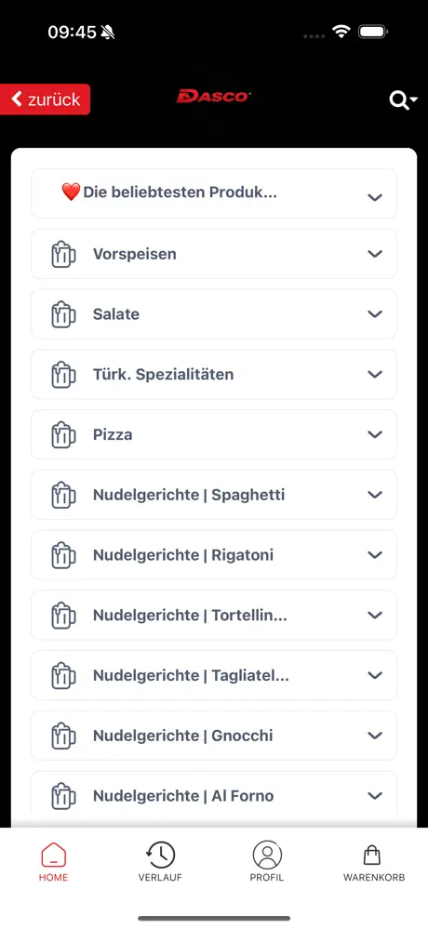Open the Nudelgerichte Al Forno row
Viewport: 428px width, 929px height.
214,796
